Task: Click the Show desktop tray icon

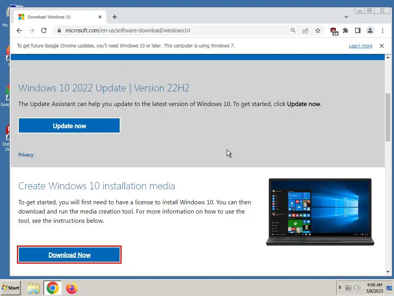Action: [x=389, y=288]
